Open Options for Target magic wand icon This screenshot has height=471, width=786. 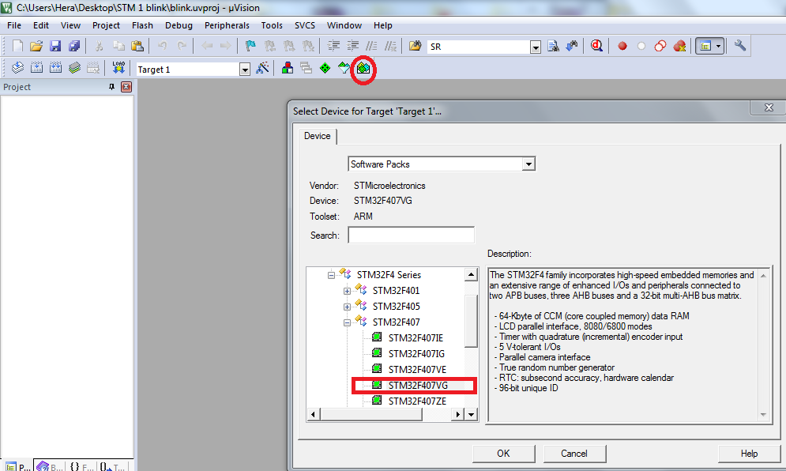(262, 68)
